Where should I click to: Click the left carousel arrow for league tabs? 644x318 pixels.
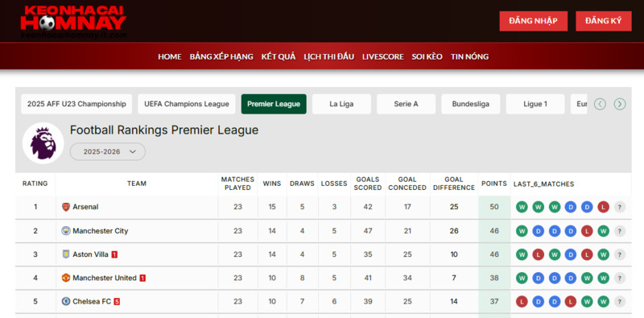pos(600,105)
